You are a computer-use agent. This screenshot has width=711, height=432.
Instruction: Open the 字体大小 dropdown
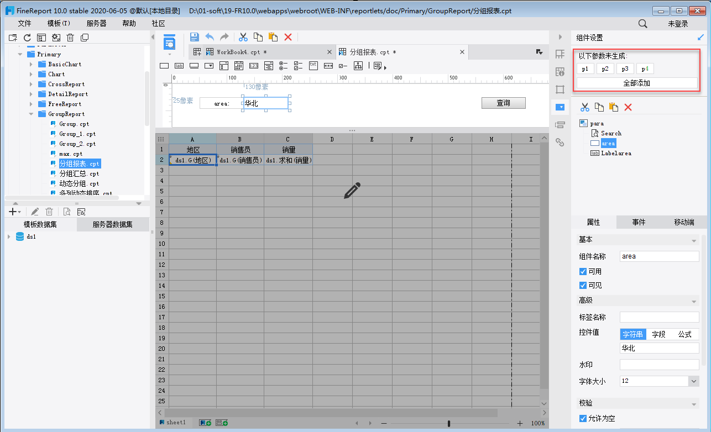pos(693,381)
